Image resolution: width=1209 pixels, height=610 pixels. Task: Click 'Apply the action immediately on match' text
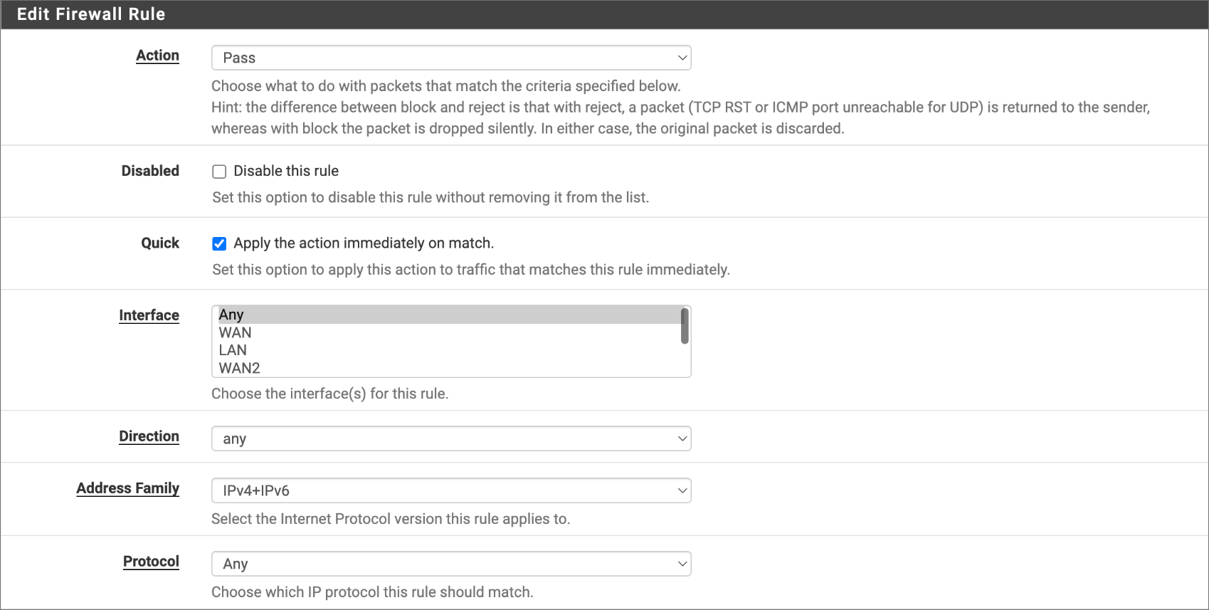coord(363,243)
